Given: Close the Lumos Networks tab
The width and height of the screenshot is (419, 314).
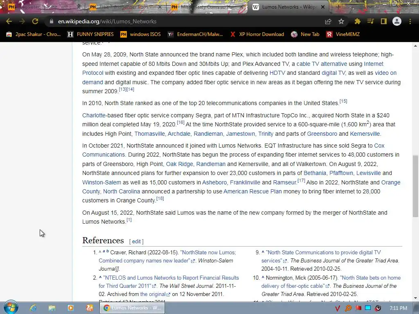Looking at the screenshot, I should point(323,7).
